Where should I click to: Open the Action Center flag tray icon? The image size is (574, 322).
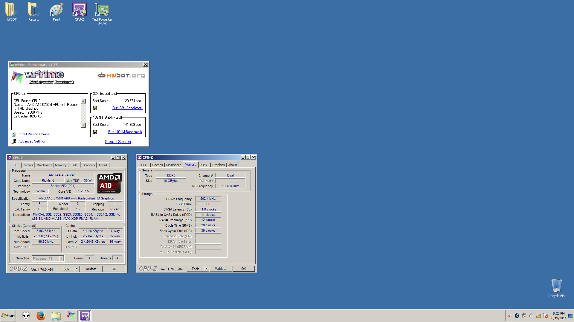pyautogui.click(x=546, y=316)
